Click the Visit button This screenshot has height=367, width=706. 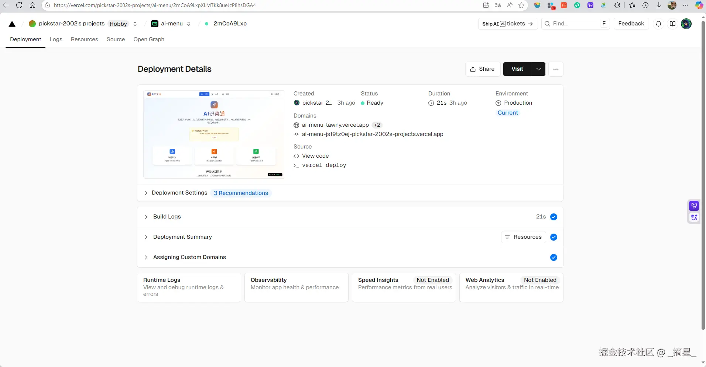click(517, 69)
